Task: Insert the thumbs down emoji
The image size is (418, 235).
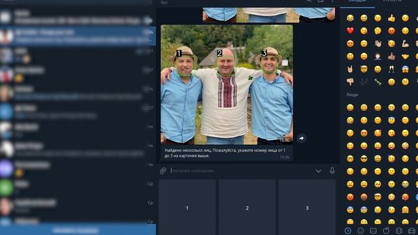Action: coord(350,82)
